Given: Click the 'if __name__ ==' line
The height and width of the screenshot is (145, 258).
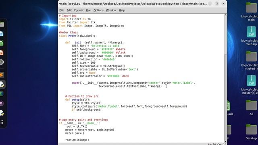Looking at the screenshot, I should [79, 123].
